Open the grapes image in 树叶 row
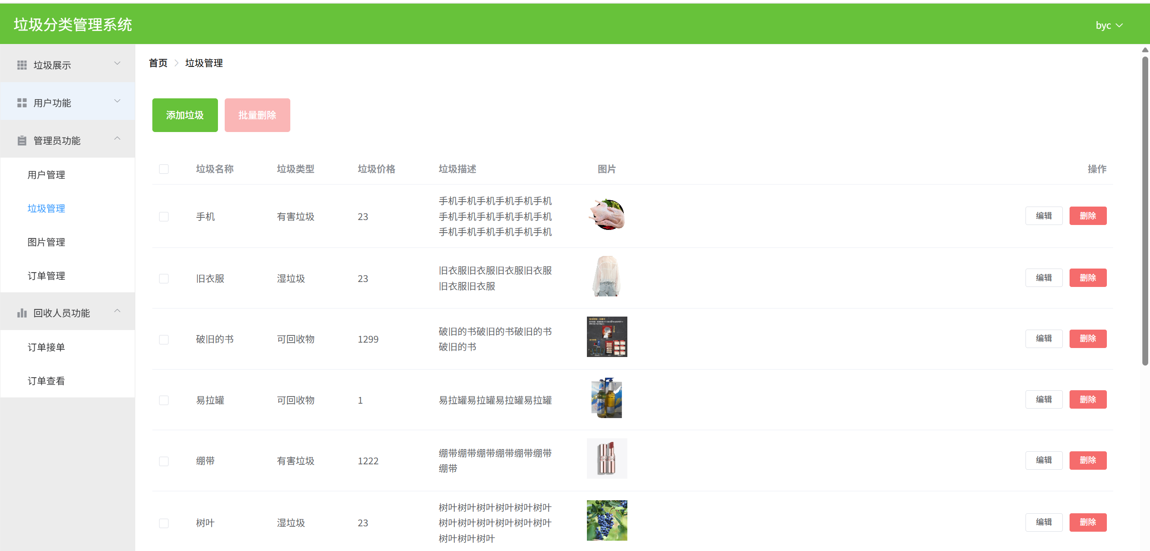This screenshot has height=551, width=1150. point(607,520)
